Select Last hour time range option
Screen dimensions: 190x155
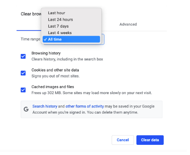tap(71, 13)
